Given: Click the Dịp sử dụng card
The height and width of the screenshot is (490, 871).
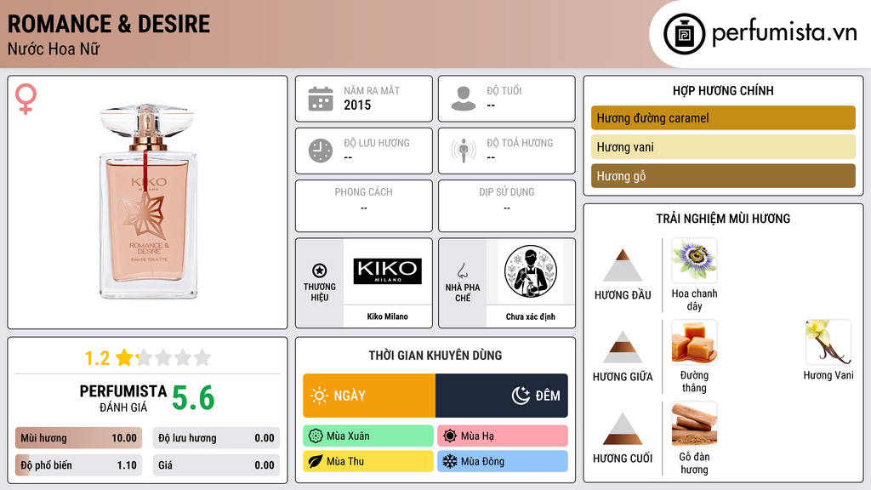Looking at the screenshot, I should click(x=507, y=206).
